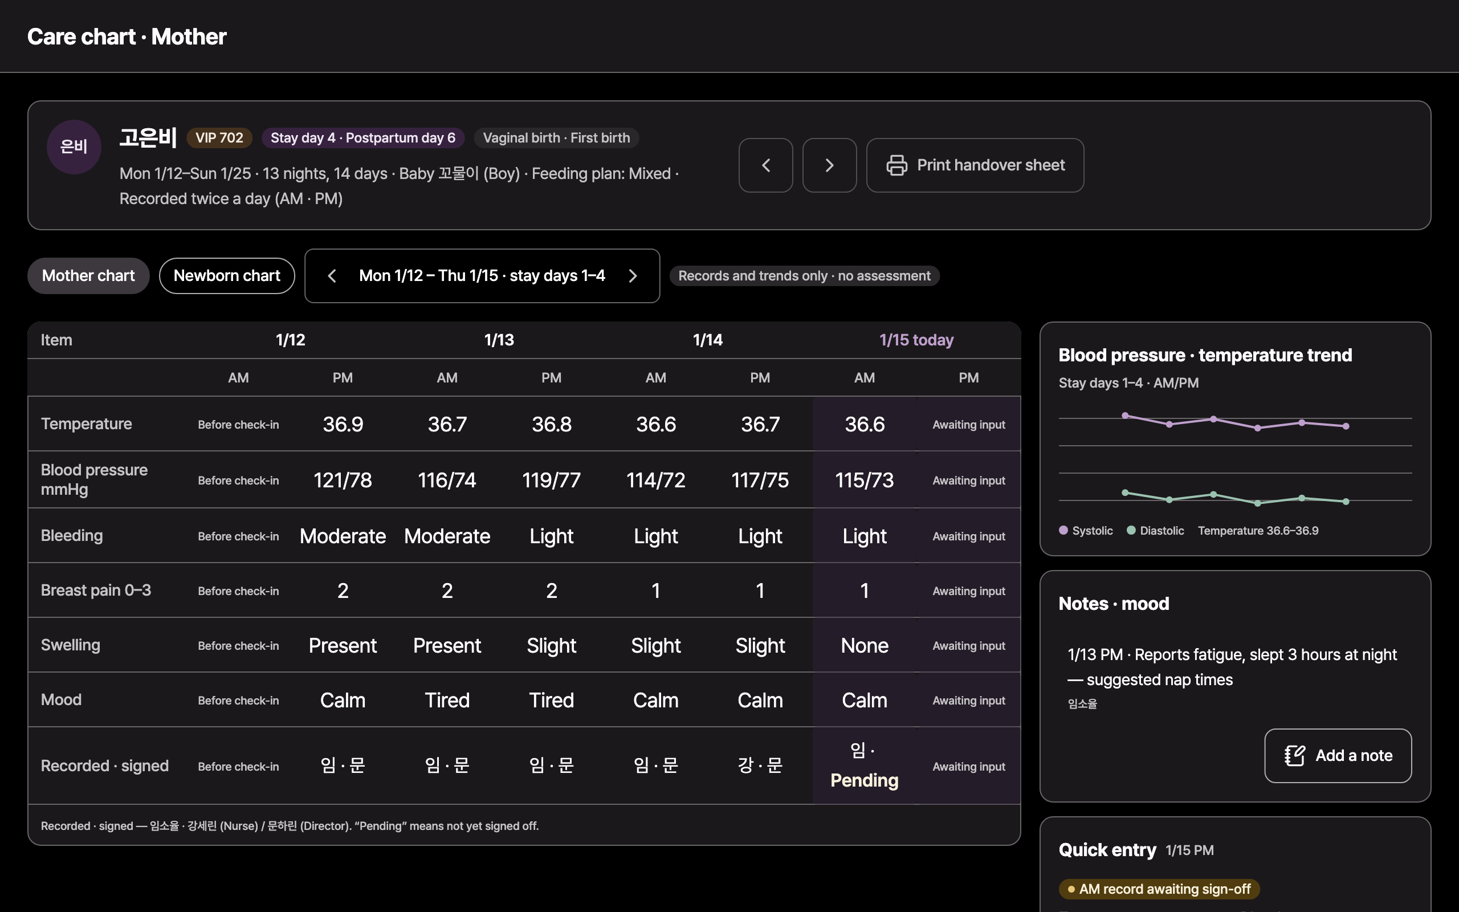Click the Add a note button text
This screenshot has height=912, width=1459.
[1354, 755]
